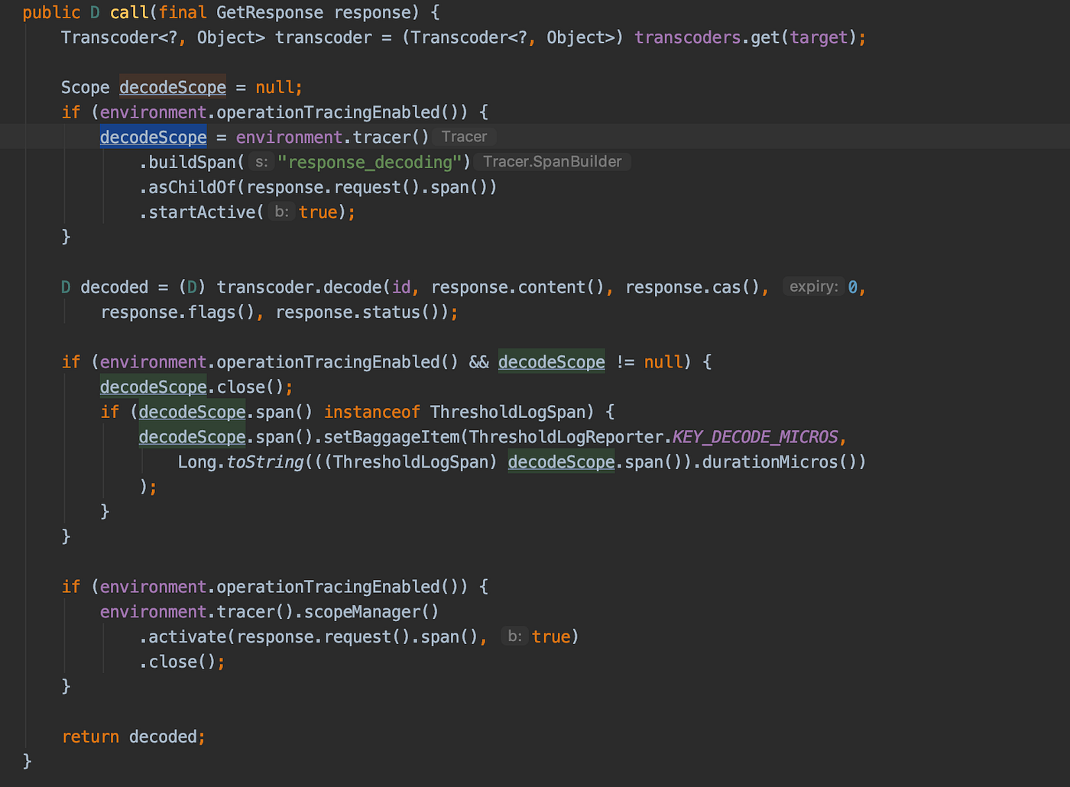Click the "Tracer" type inlay hint
The height and width of the screenshot is (787, 1070).
pos(463,136)
